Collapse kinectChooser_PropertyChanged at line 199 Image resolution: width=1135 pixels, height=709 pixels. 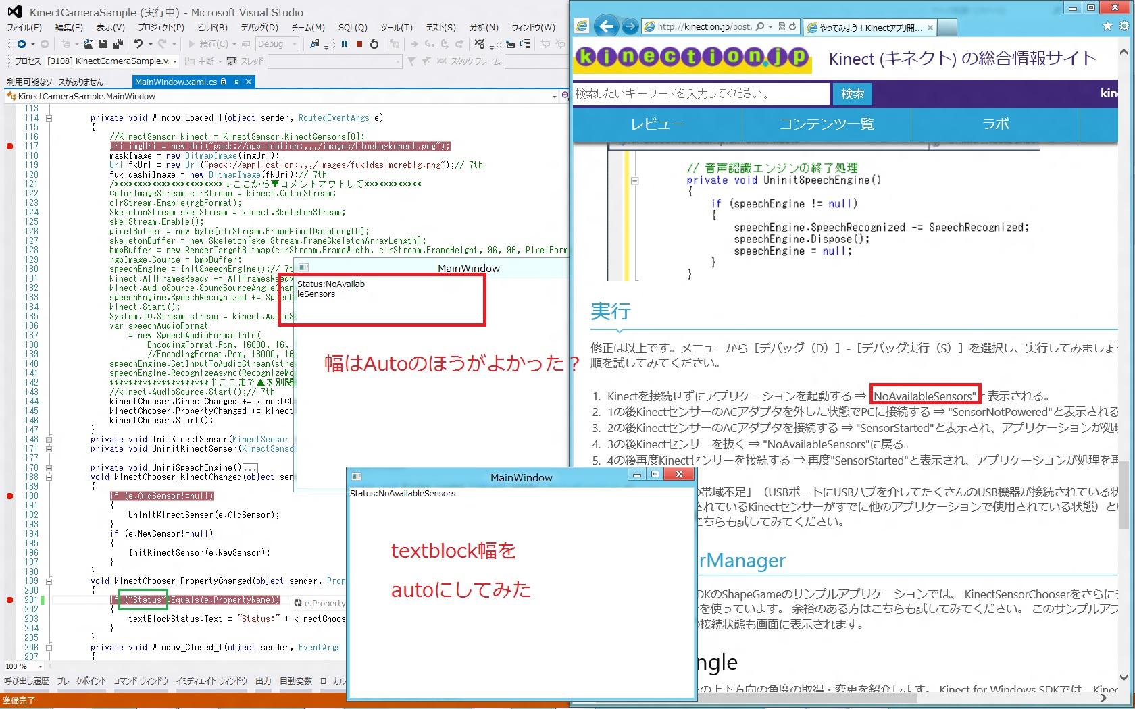[49, 581]
